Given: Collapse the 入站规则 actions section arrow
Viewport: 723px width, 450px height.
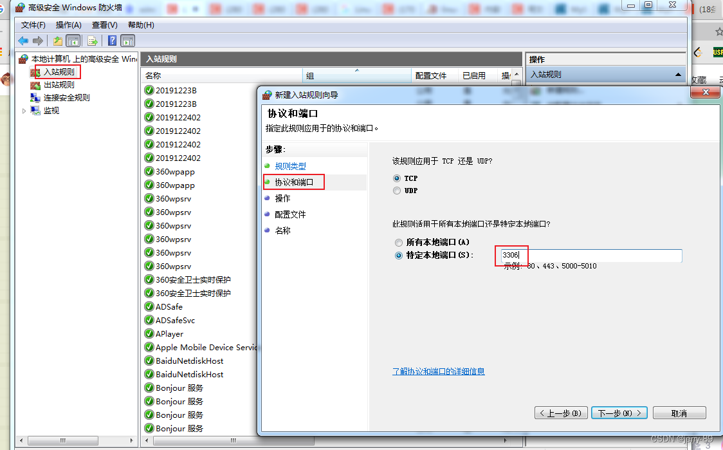Looking at the screenshot, I should [678, 74].
